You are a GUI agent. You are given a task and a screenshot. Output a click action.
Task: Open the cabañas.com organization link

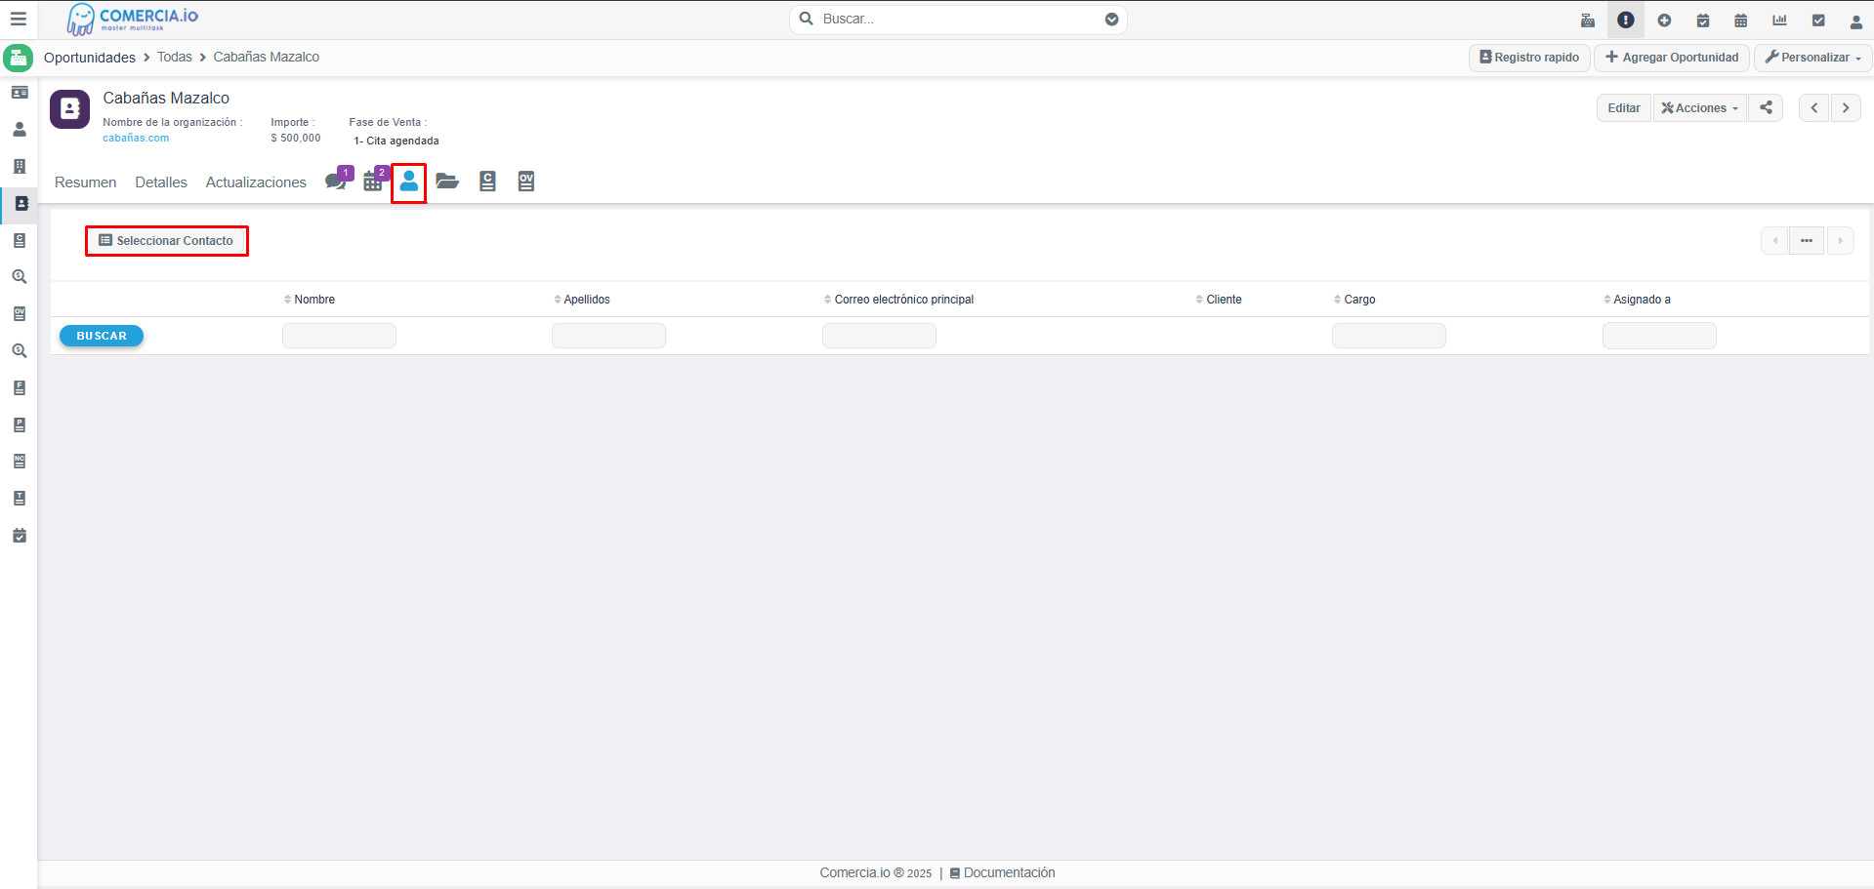[136, 139]
